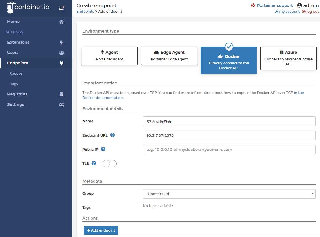The height and width of the screenshot is (237, 320).
Task: Click the log out link
Action: (x=312, y=12)
